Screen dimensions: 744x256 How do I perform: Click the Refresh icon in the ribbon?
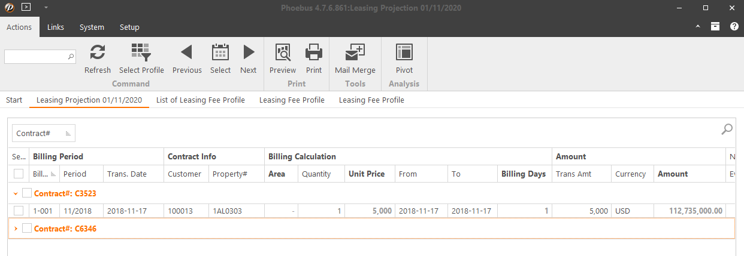point(97,53)
